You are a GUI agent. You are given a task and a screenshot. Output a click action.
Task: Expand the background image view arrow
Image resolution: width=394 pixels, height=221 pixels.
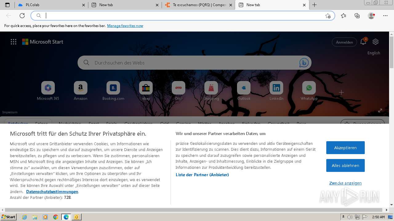tap(380, 110)
